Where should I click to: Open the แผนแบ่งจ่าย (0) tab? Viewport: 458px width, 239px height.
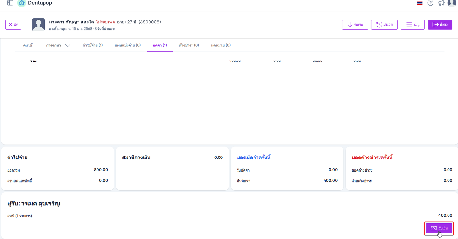pos(128,45)
